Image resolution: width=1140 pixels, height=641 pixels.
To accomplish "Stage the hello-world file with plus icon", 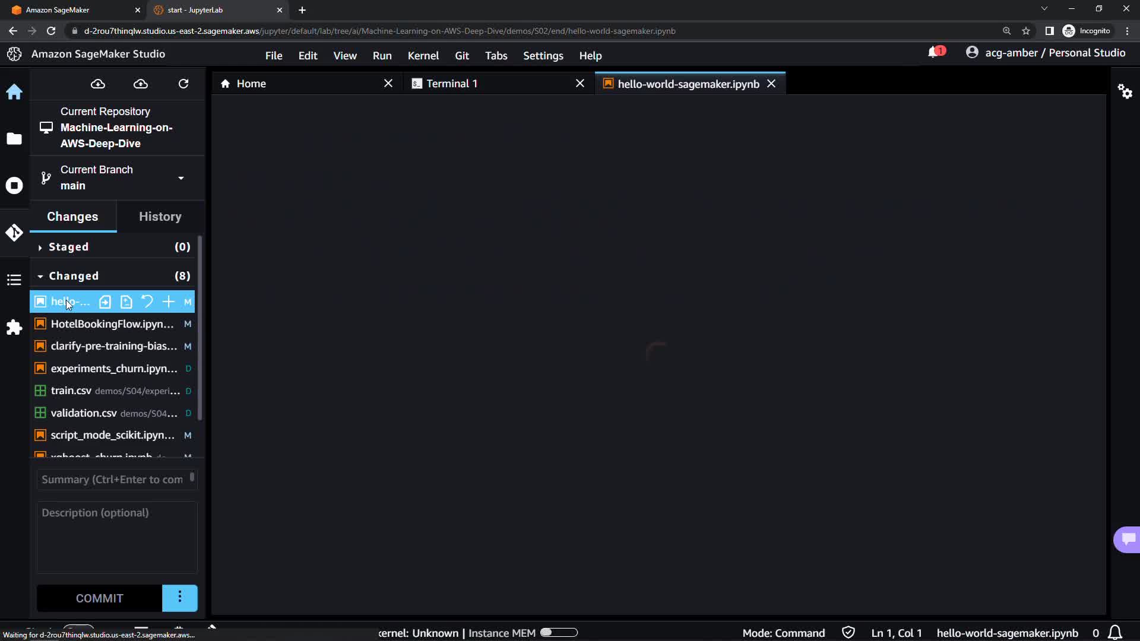I will coord(169,302).
